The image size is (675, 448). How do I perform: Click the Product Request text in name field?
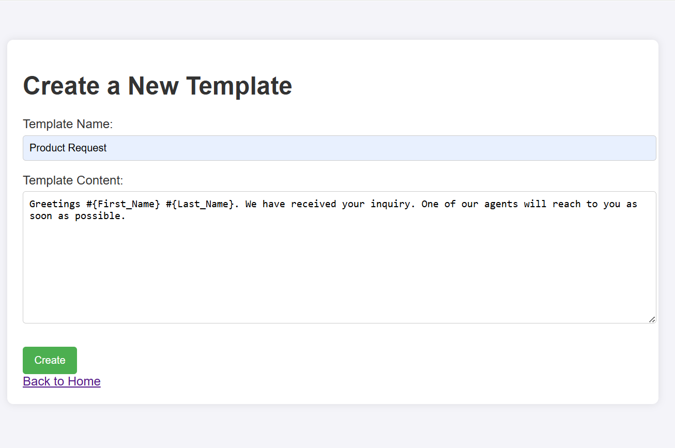coord(68,148)
